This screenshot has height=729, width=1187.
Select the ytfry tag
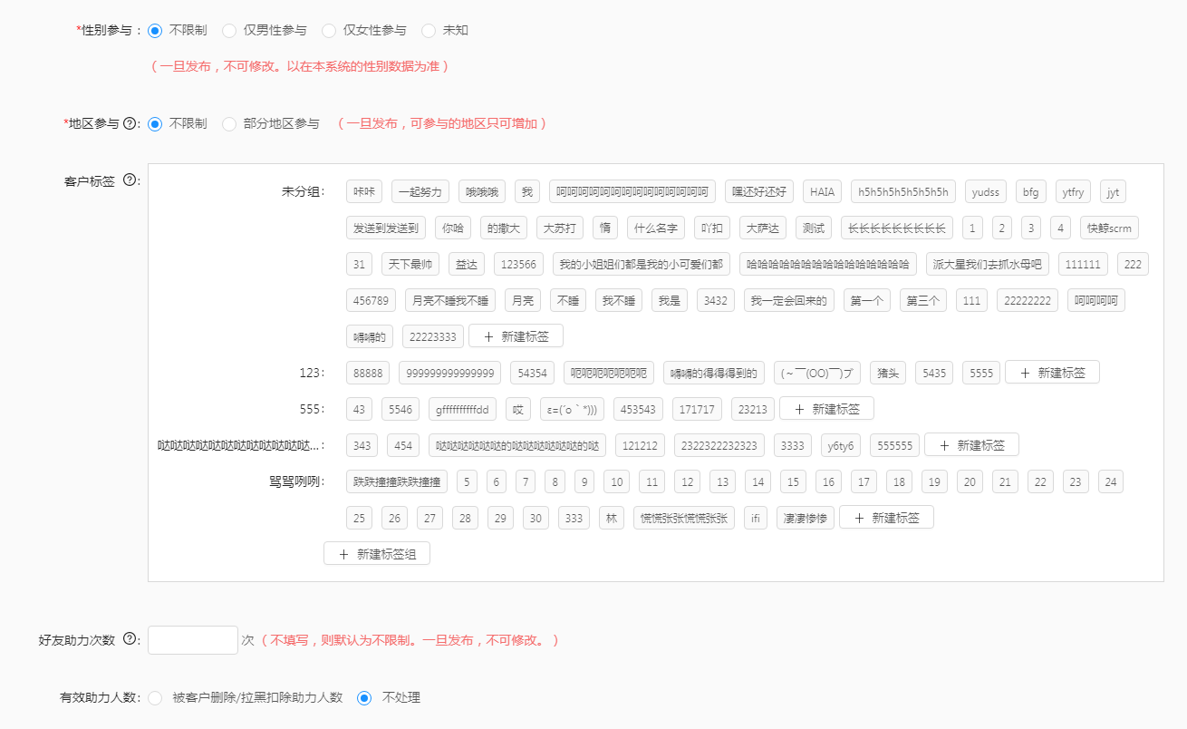1073,191
